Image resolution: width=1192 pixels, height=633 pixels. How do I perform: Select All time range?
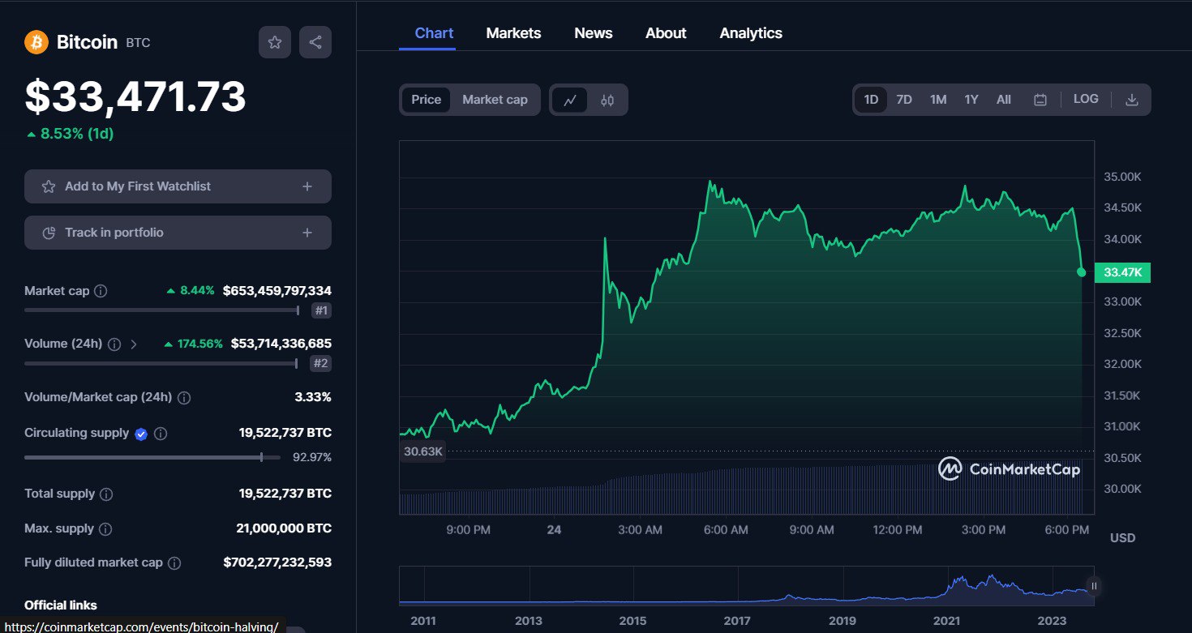click(x=1004, y=100)
